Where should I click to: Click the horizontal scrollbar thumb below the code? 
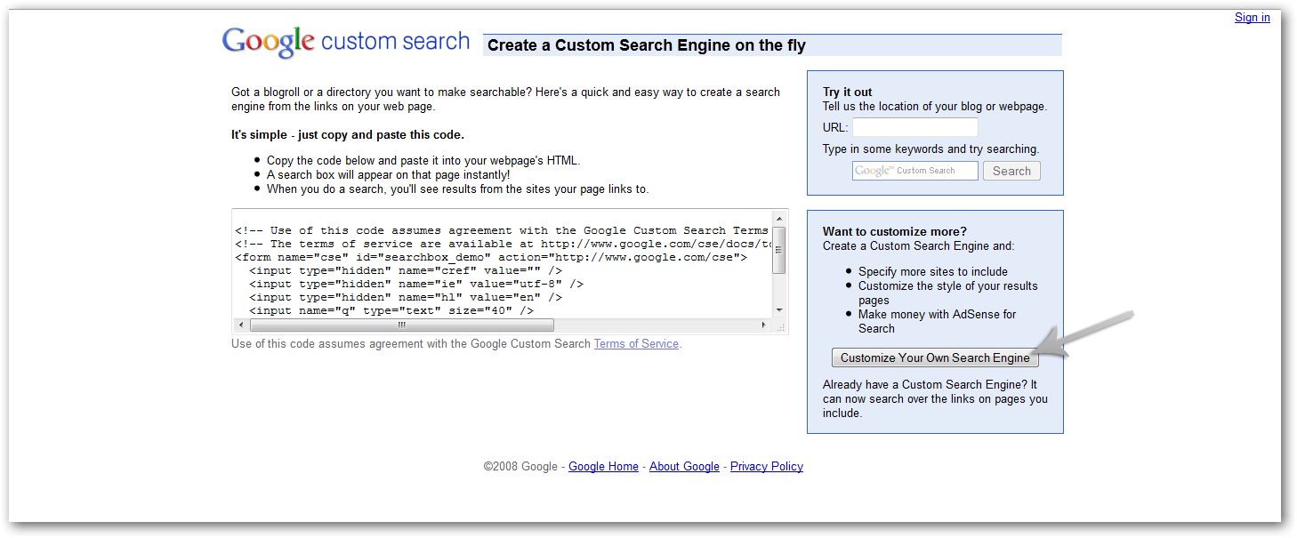click(x=400, y=325)
